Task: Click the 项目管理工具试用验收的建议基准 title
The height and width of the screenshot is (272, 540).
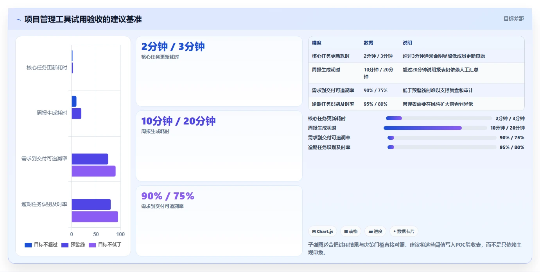Action: 83,19
